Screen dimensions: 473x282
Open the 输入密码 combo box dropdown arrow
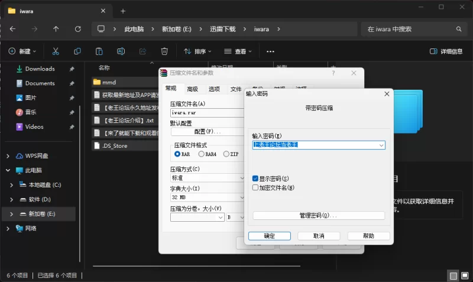381,145
